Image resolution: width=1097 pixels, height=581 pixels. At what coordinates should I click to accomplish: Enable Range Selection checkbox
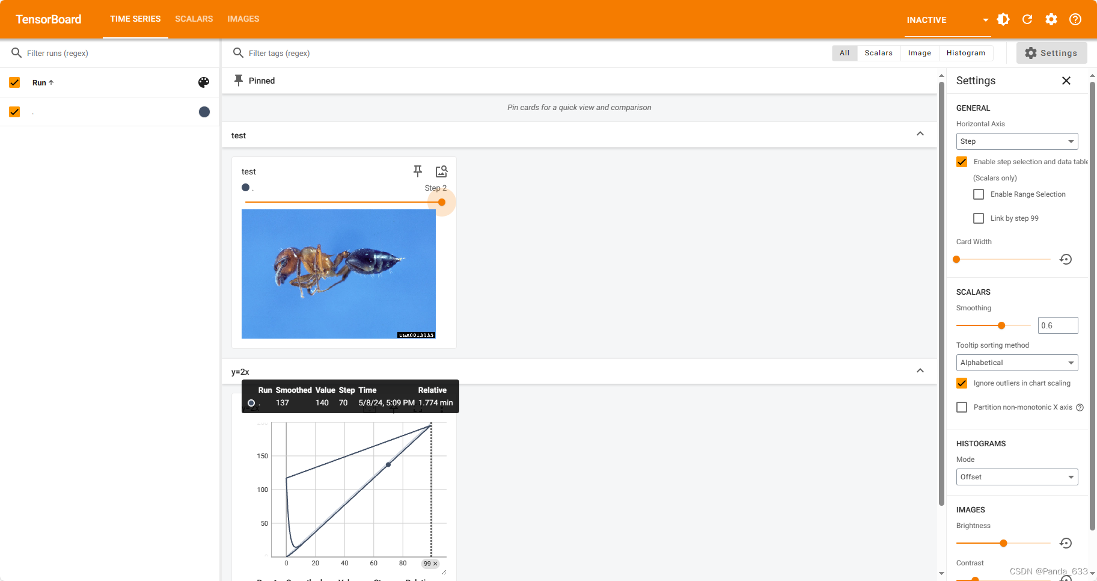coord(979,194)
